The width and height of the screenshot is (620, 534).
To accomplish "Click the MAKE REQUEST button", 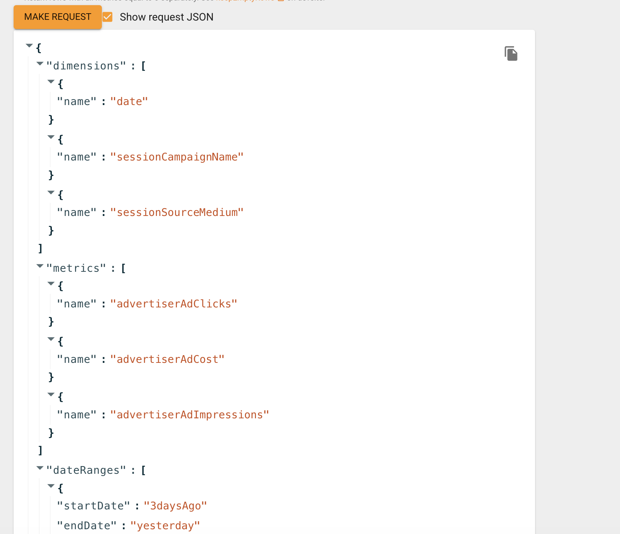I will [x=58, y=17].
